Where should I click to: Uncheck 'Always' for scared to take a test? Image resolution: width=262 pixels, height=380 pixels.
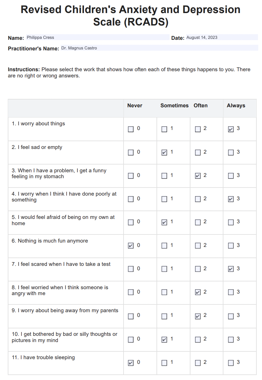(231, 269)
